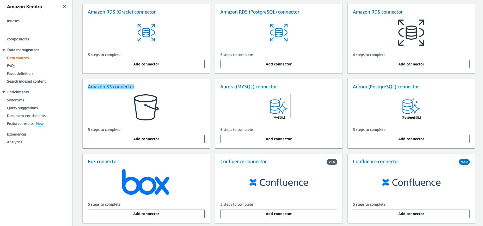Click "4 steps to complete" on Amazon RDS card
The image size is (483, 226).
369,55
